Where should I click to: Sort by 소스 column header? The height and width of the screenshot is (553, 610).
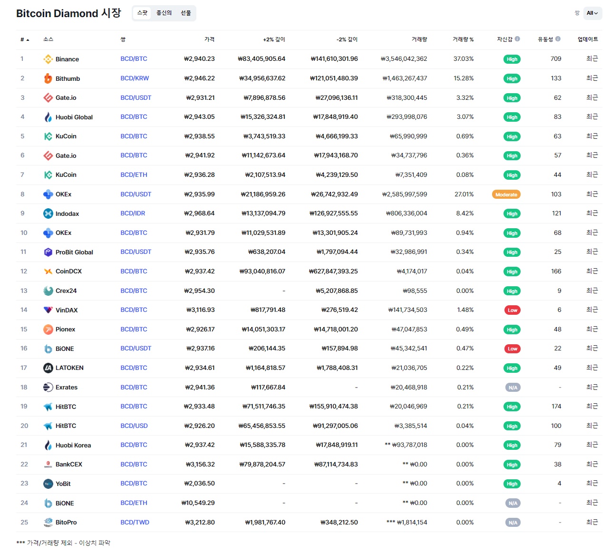pos(48,39)
